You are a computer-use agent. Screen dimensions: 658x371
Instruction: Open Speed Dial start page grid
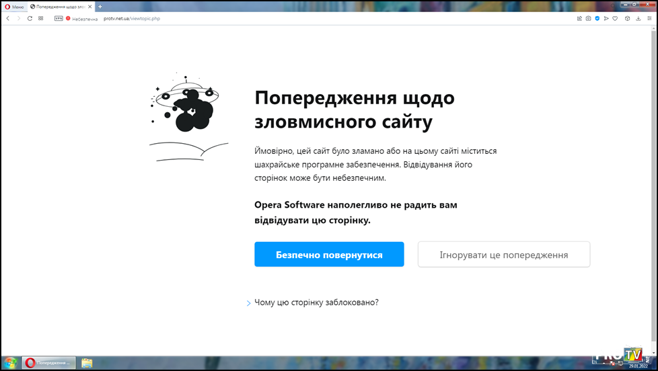click(x=41, y=18)
